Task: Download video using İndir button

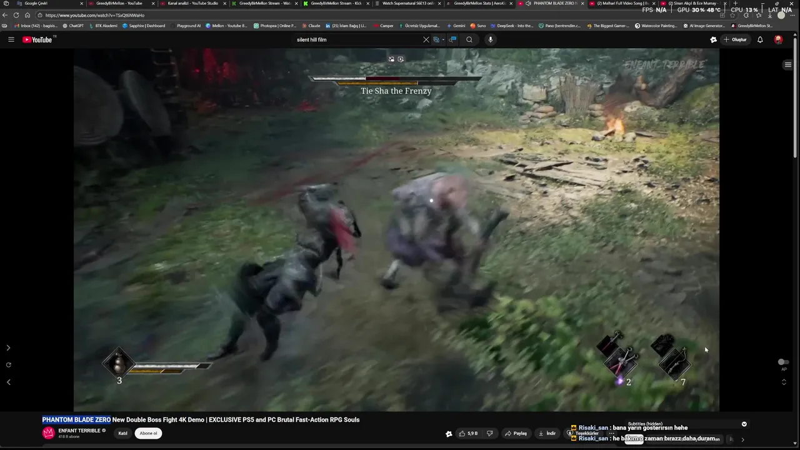Action: pos(547,433)
